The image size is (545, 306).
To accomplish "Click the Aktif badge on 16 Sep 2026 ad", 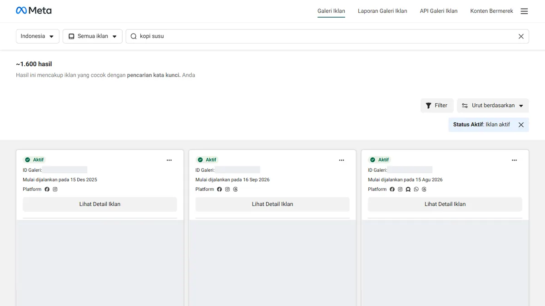I will tap(207, 160).
